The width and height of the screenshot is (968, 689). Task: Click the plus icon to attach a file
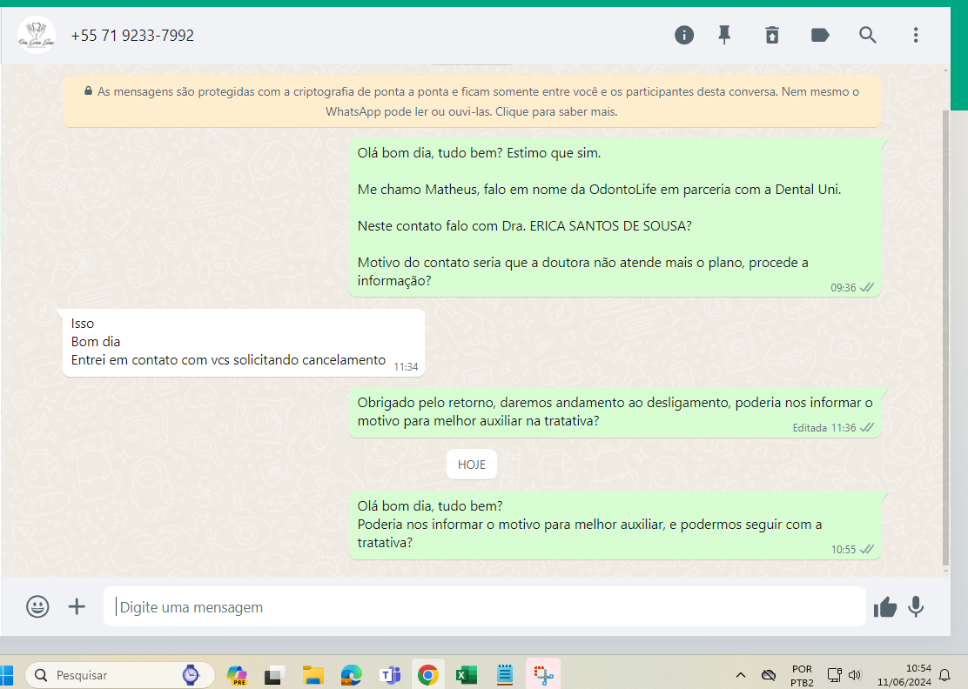77,606
